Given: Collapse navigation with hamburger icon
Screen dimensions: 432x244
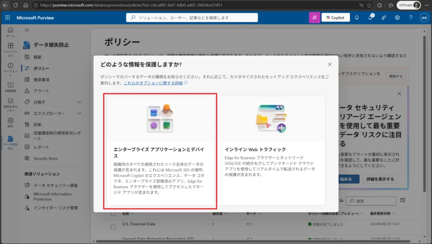Looking at the screenshot, I should 27,30.
